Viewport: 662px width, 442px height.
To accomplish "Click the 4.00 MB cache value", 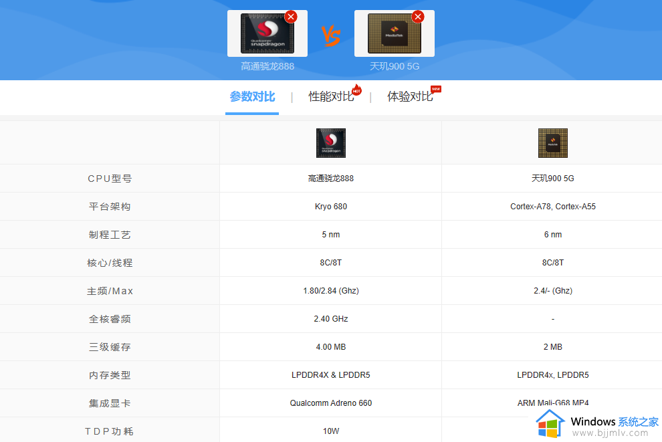I will point(331,347).
